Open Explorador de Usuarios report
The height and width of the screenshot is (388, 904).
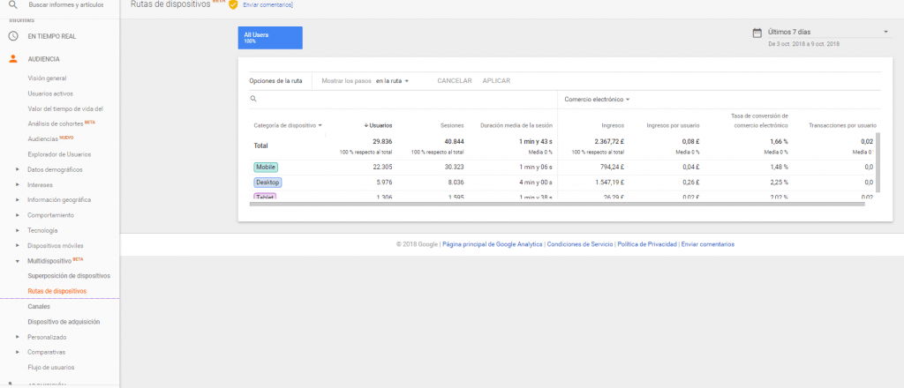[59, 154]
